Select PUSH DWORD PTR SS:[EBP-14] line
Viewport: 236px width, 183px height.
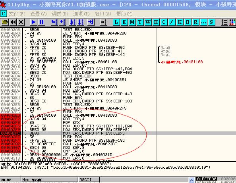tap(94, 55)
